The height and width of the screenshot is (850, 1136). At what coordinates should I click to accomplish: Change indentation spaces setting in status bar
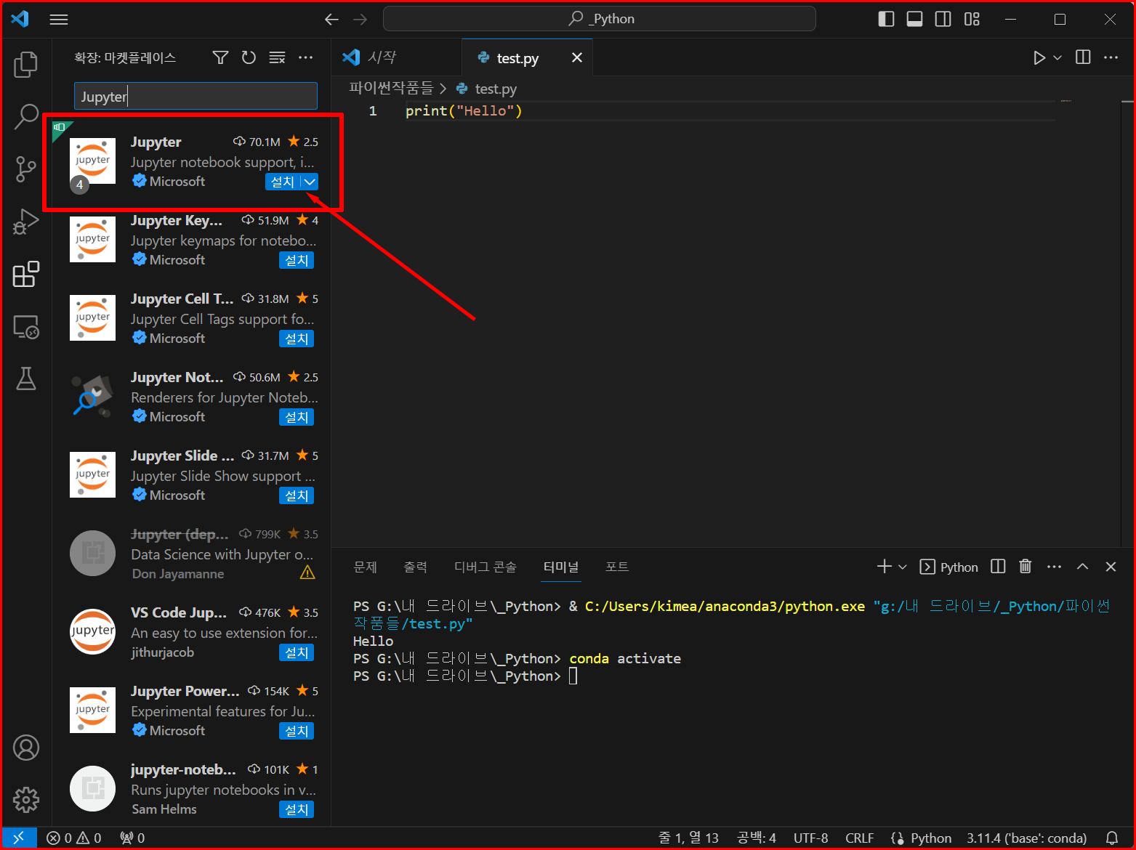756,838
